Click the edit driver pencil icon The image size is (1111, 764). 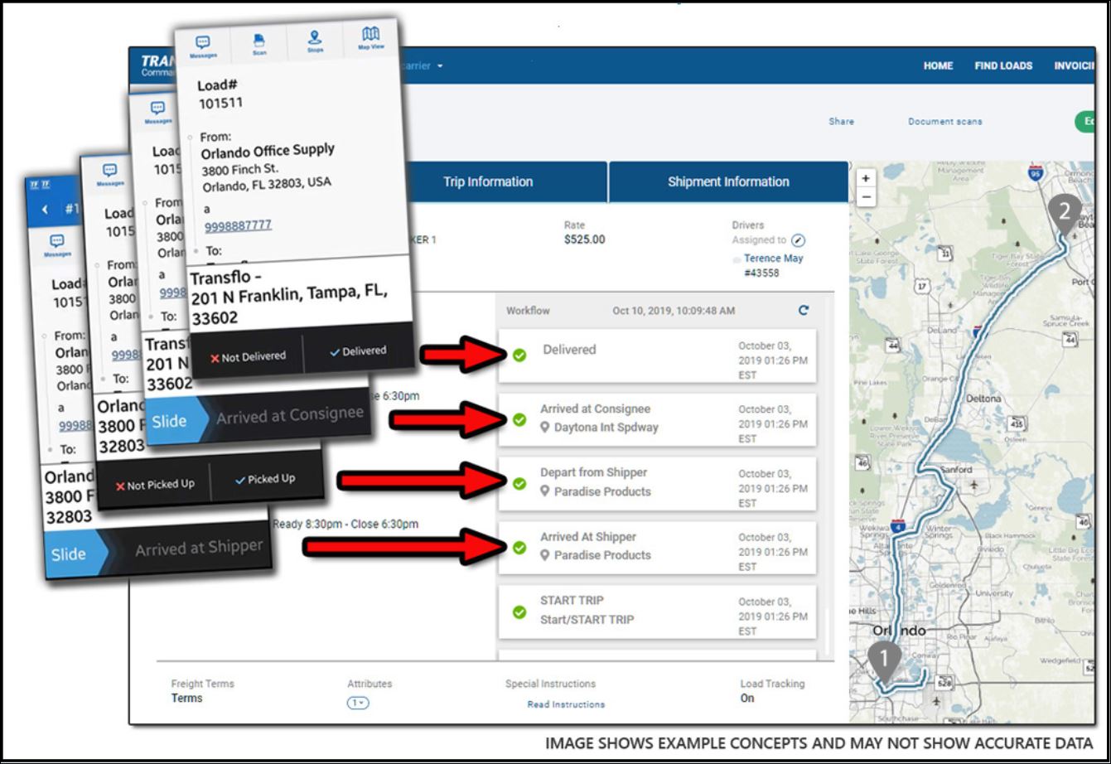[x=798, y=240]
